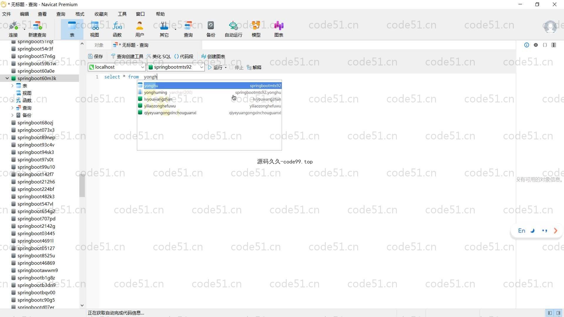Select the 视图 tree item
The width and height of the screenshot is (564, 317).
pos(27,93)
